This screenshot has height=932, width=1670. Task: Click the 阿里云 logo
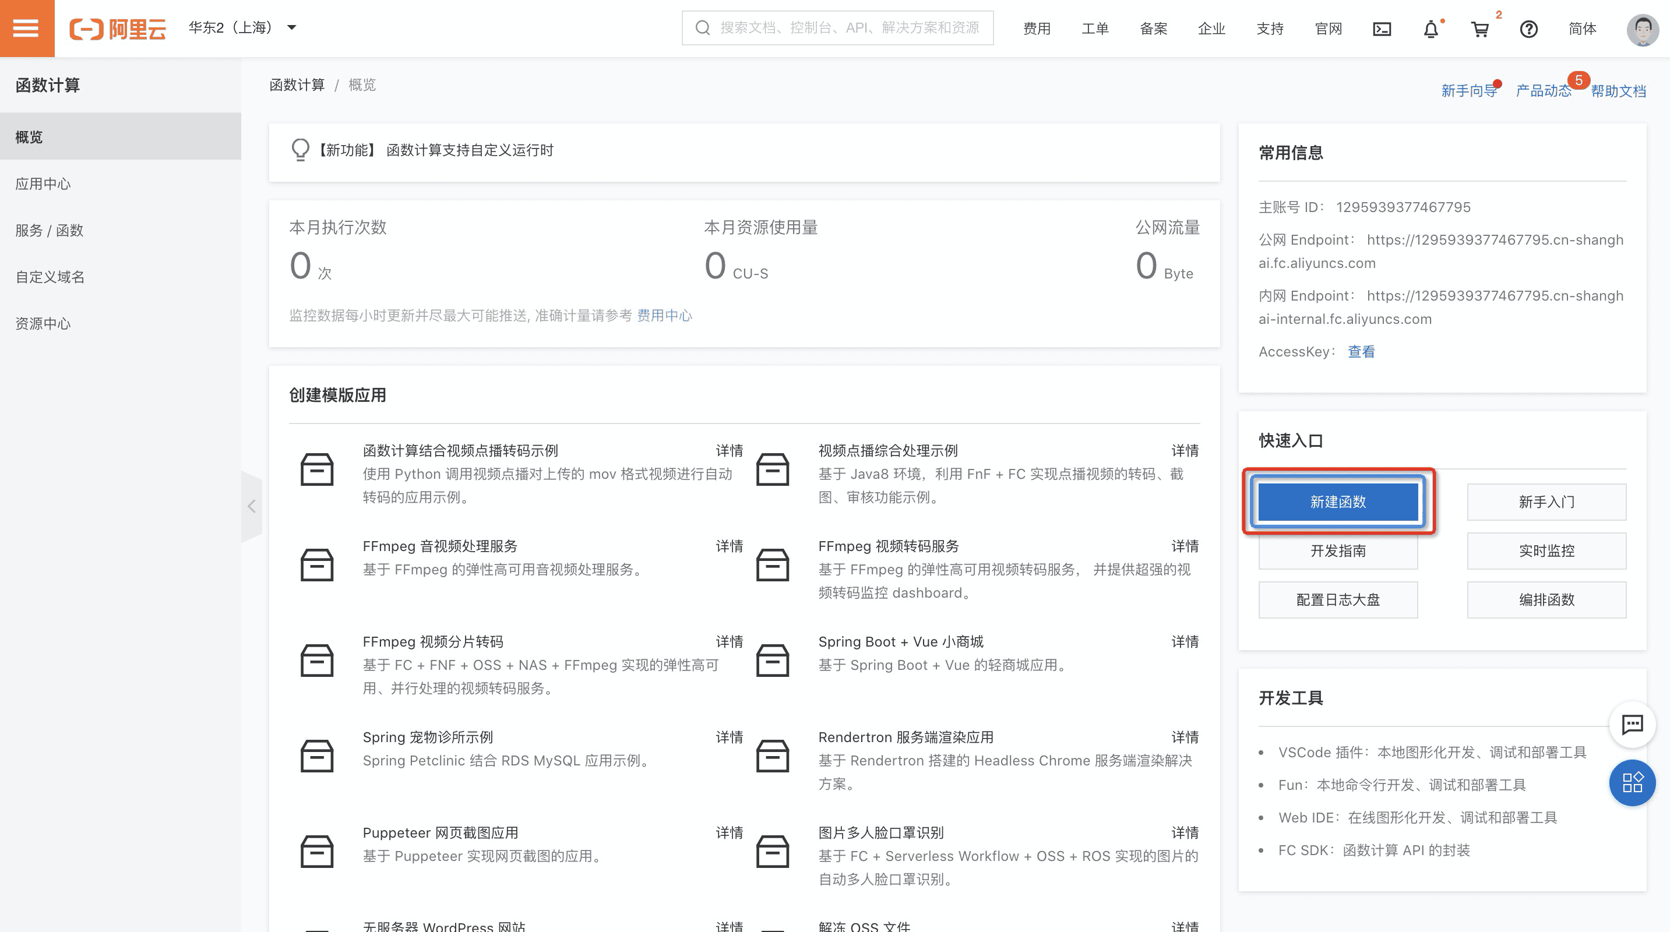[118, 29]
